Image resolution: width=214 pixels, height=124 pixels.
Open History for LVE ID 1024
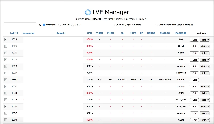pyautogui.click(x=205, y=40)
